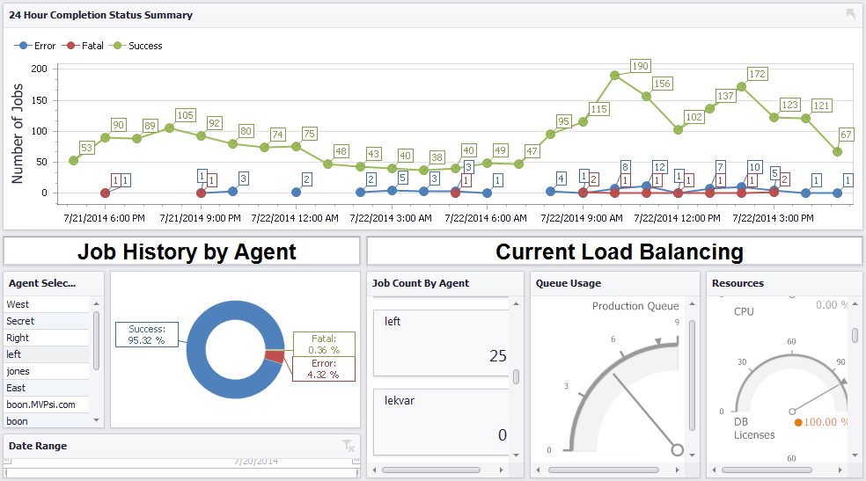Toggle the Success series in chart legend
Screen dimensions: 866x481
[x=136, y=46]
